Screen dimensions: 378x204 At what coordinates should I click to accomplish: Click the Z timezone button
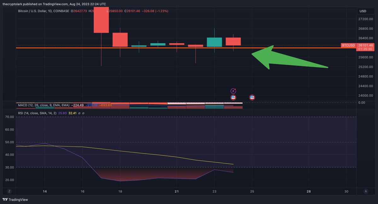9,191
